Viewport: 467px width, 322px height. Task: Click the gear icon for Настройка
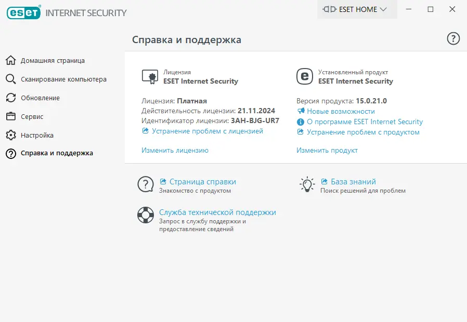coord(11,135)
